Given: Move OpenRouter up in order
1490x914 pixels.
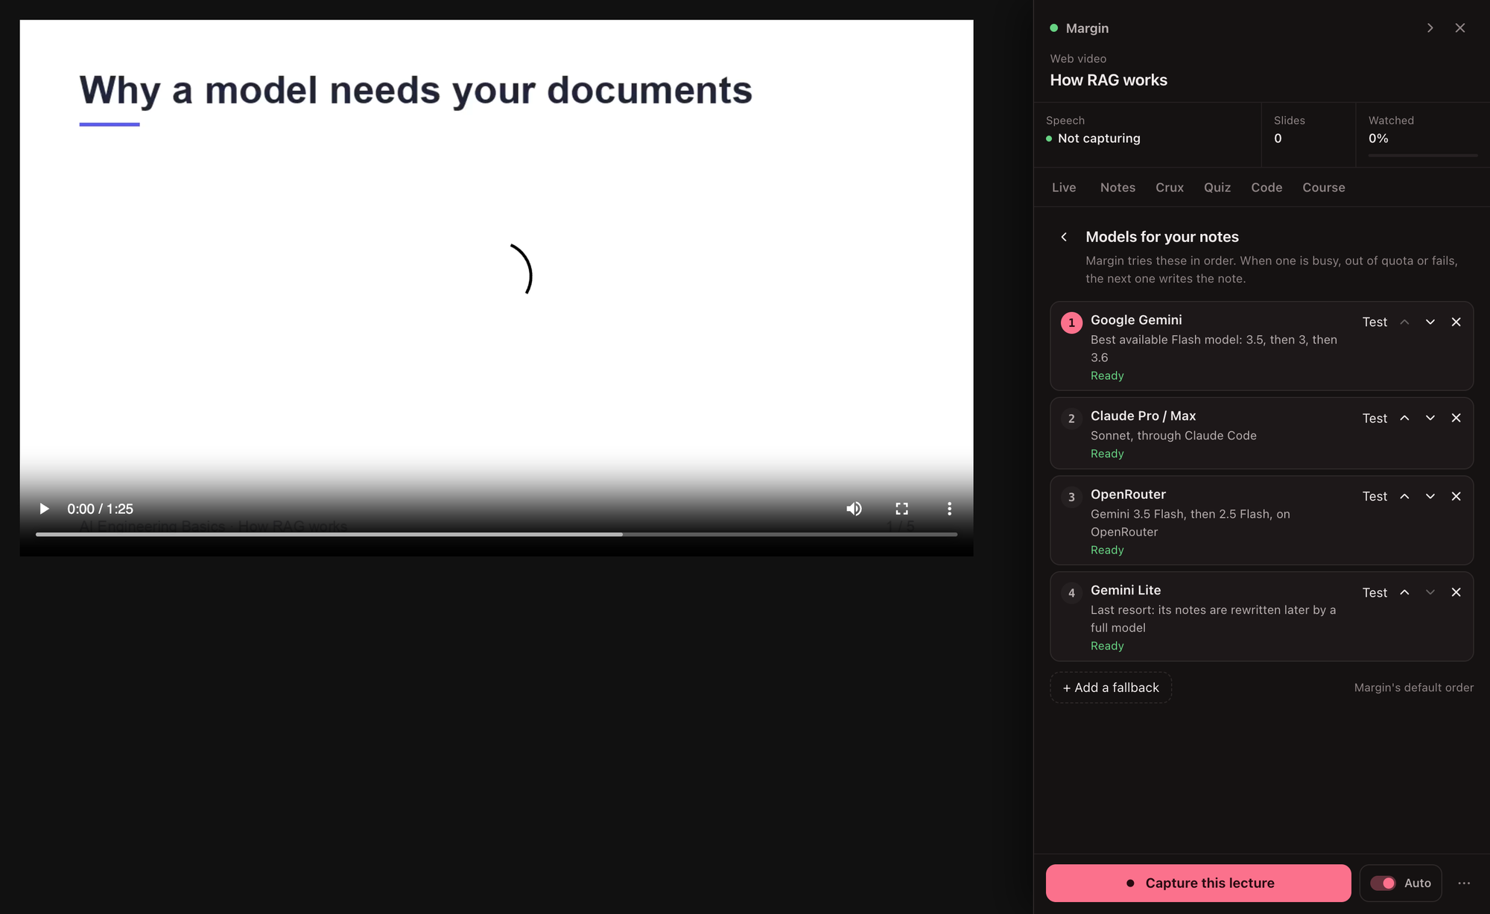Looking at the screenshot, I should [x=1404, y=496].
